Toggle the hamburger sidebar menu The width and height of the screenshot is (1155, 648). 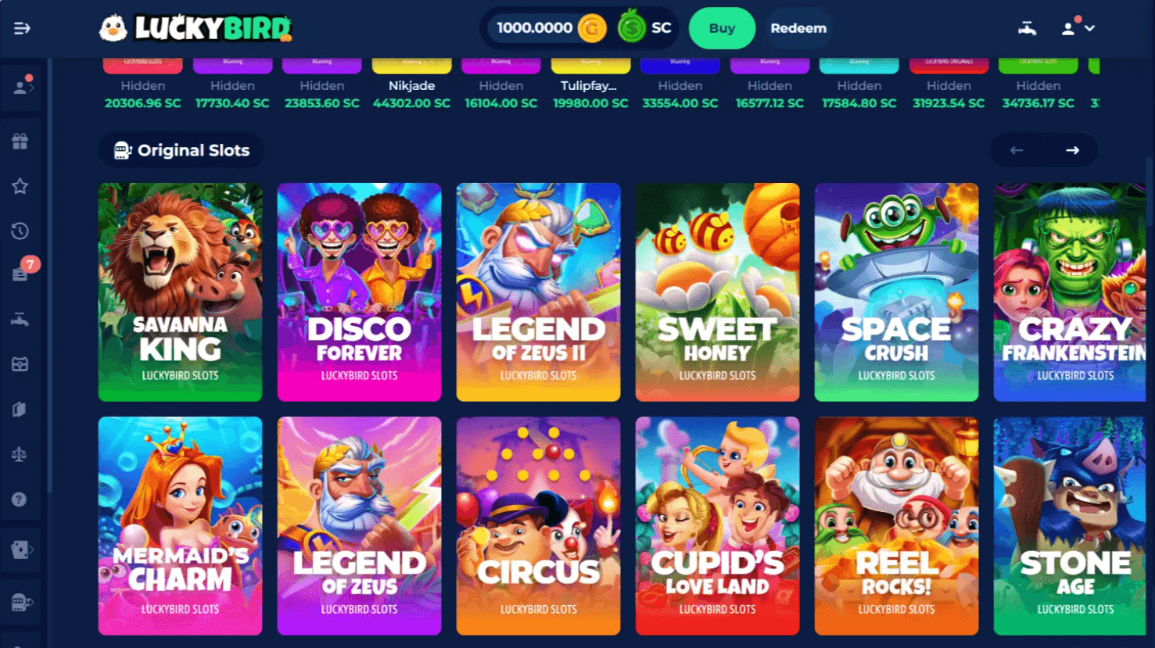[22, 28]
